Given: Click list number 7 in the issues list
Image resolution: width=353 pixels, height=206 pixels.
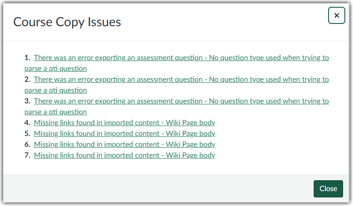Looking at the screenshot, I should point(27,155).
